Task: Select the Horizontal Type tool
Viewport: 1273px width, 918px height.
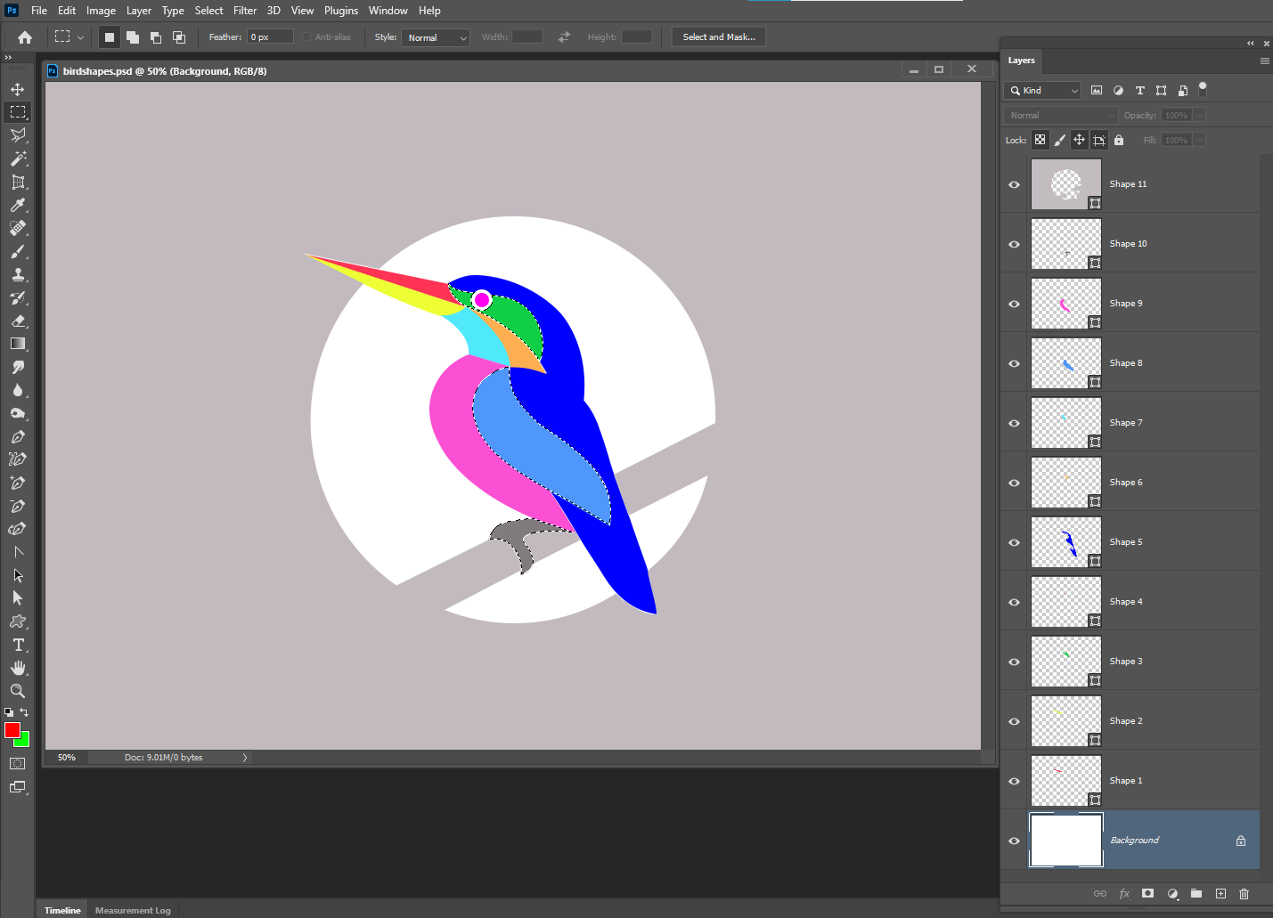Action: point(18,645)
